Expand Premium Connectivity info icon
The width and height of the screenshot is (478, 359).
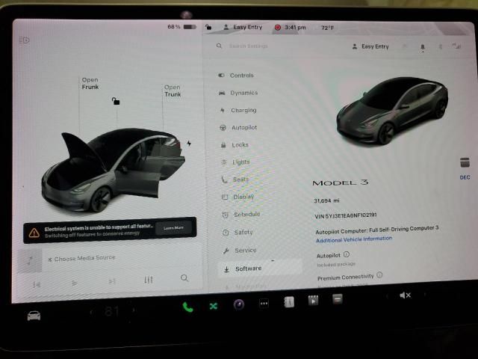point(379,275)
